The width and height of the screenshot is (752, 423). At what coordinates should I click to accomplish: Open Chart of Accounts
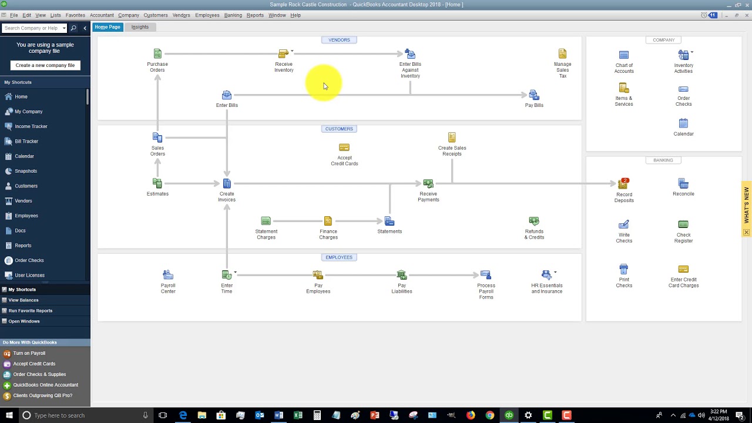click(x=624, y=55)
